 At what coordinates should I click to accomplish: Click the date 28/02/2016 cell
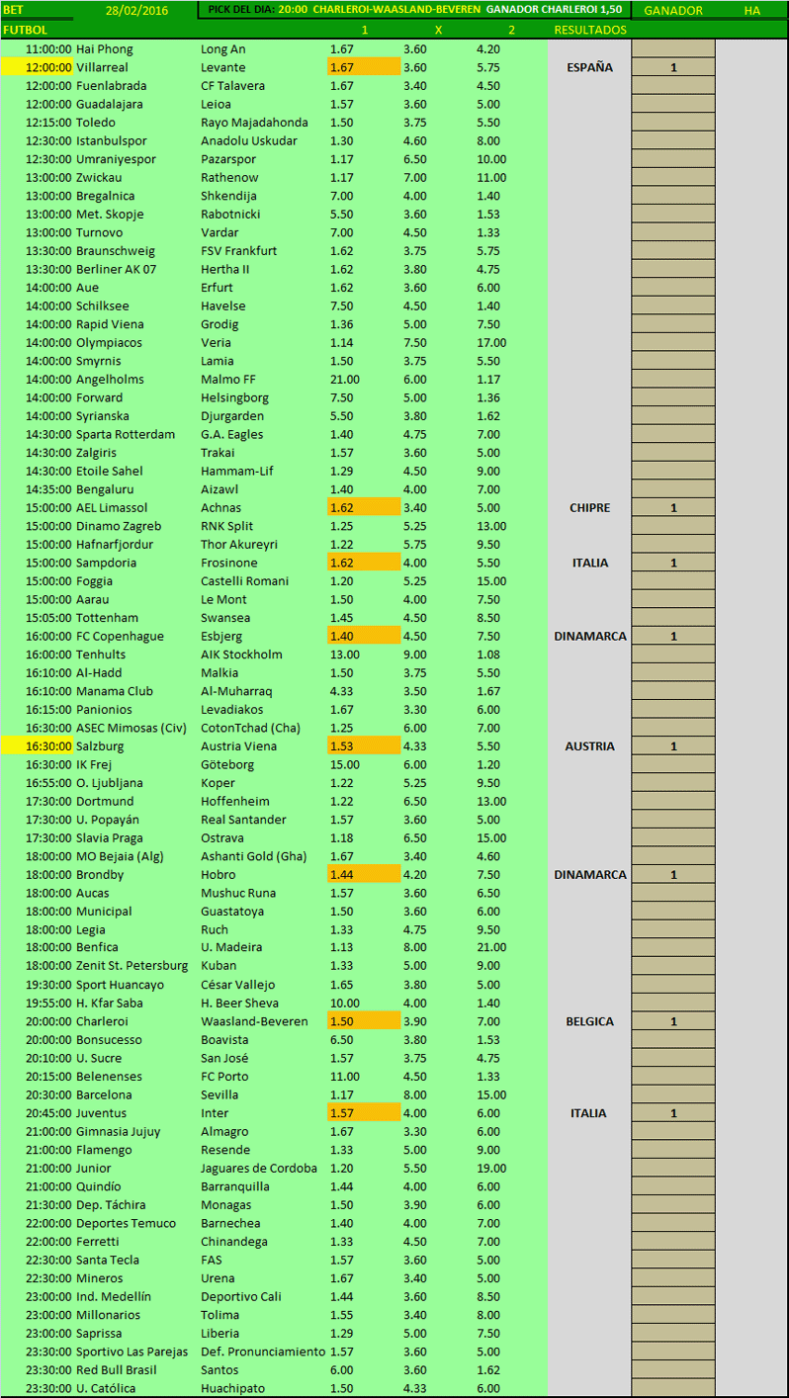(x=135, y=10)
